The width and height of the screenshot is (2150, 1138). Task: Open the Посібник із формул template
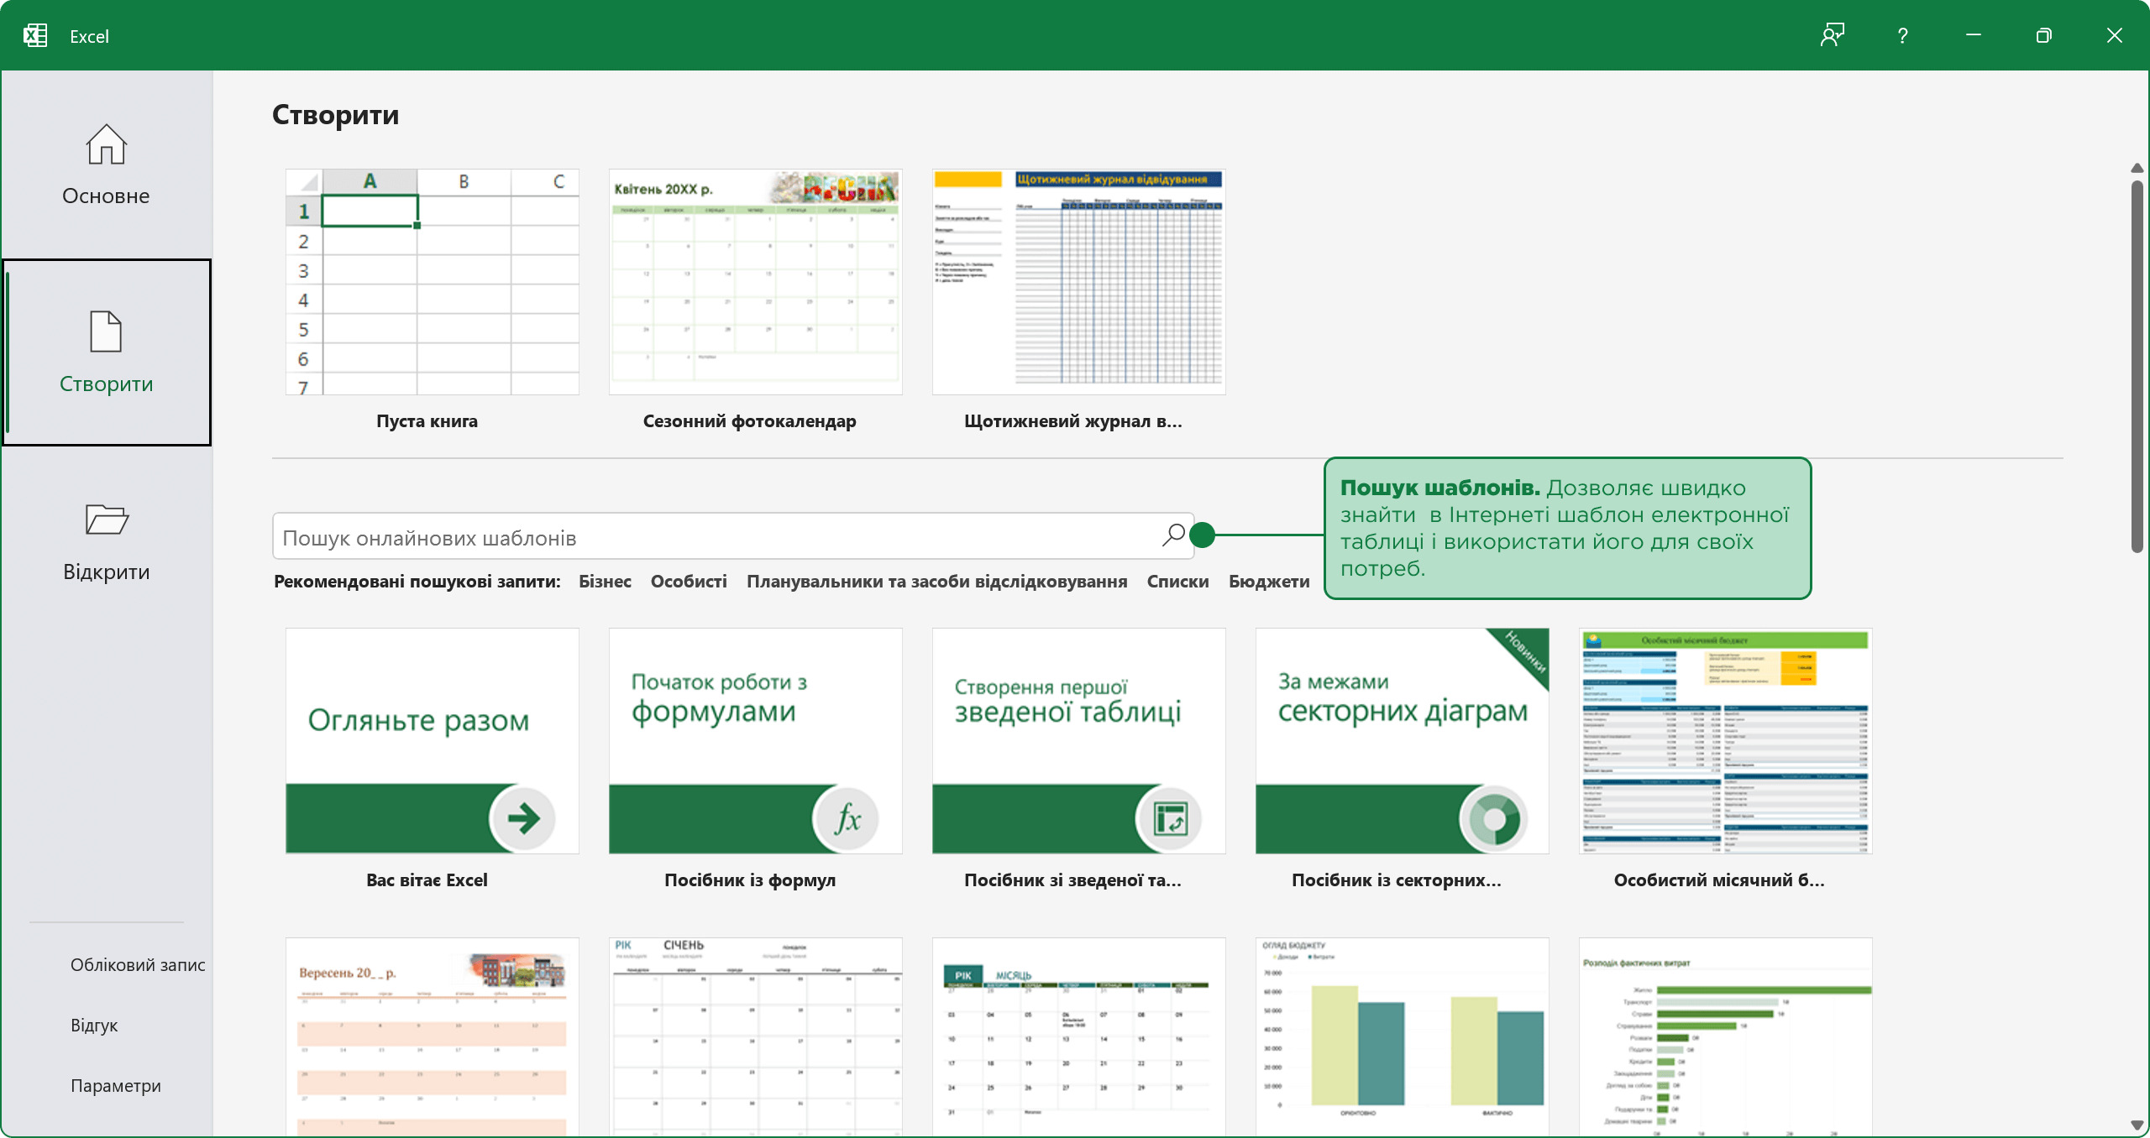coord(755,741)
